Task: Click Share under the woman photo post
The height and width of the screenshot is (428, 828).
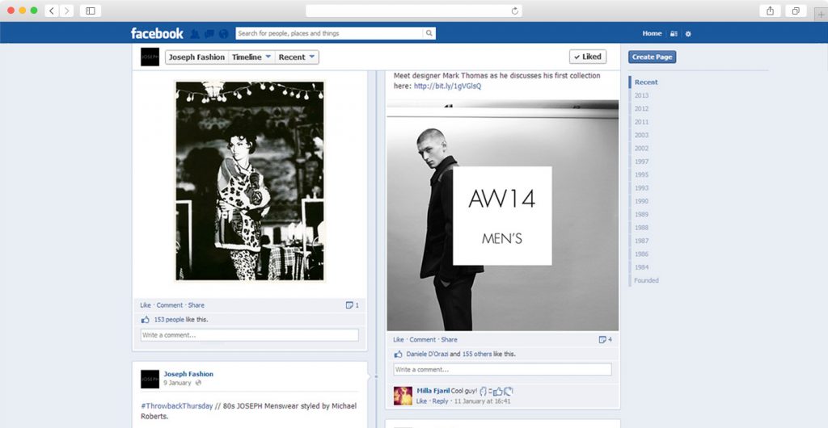Action: pyautogui.click(x=196, y=305)
